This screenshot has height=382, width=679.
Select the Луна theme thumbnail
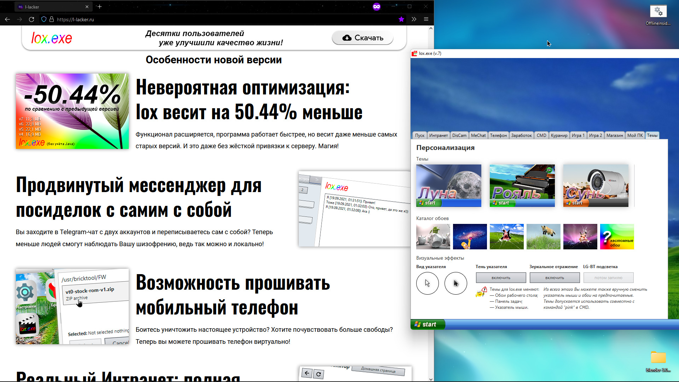tap(448, 186)
